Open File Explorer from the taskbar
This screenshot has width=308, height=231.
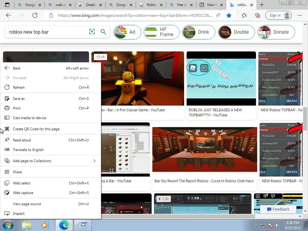pyautogui.click(x=26, y=225)
